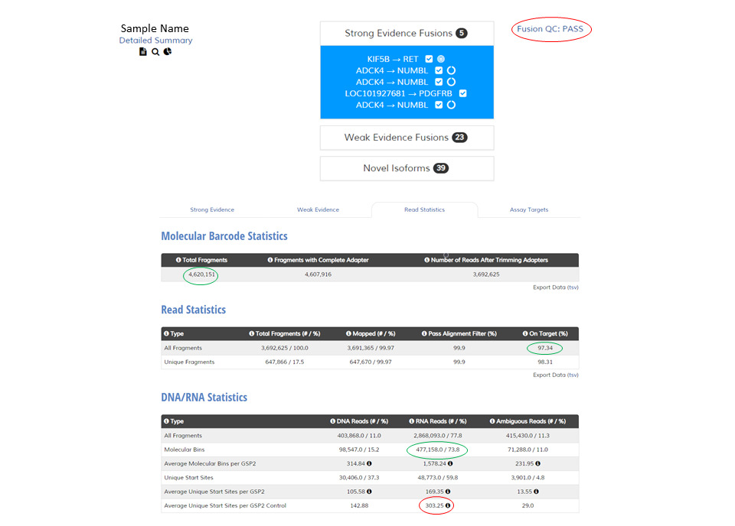This screenshot has width=735, height=526.
Task: Click info icon on Pass Alignment Filter header
Action: [423, 333]
